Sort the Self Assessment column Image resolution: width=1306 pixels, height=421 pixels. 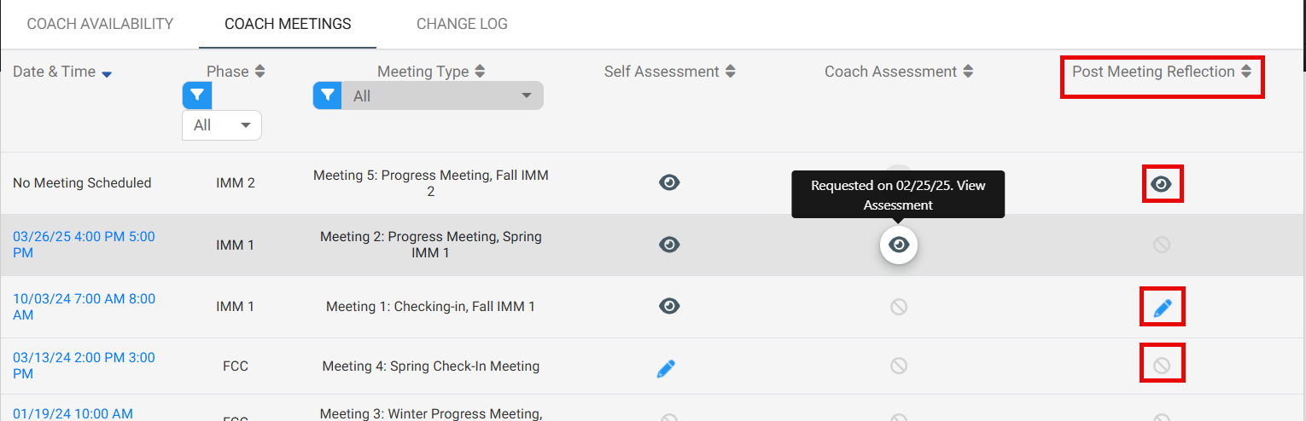[730, 72]
